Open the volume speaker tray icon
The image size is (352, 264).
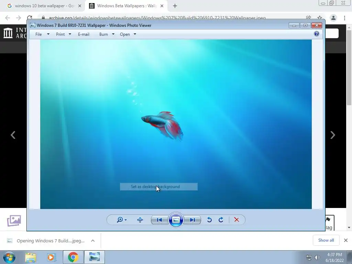pyautogui.click(x=317, y=257)
